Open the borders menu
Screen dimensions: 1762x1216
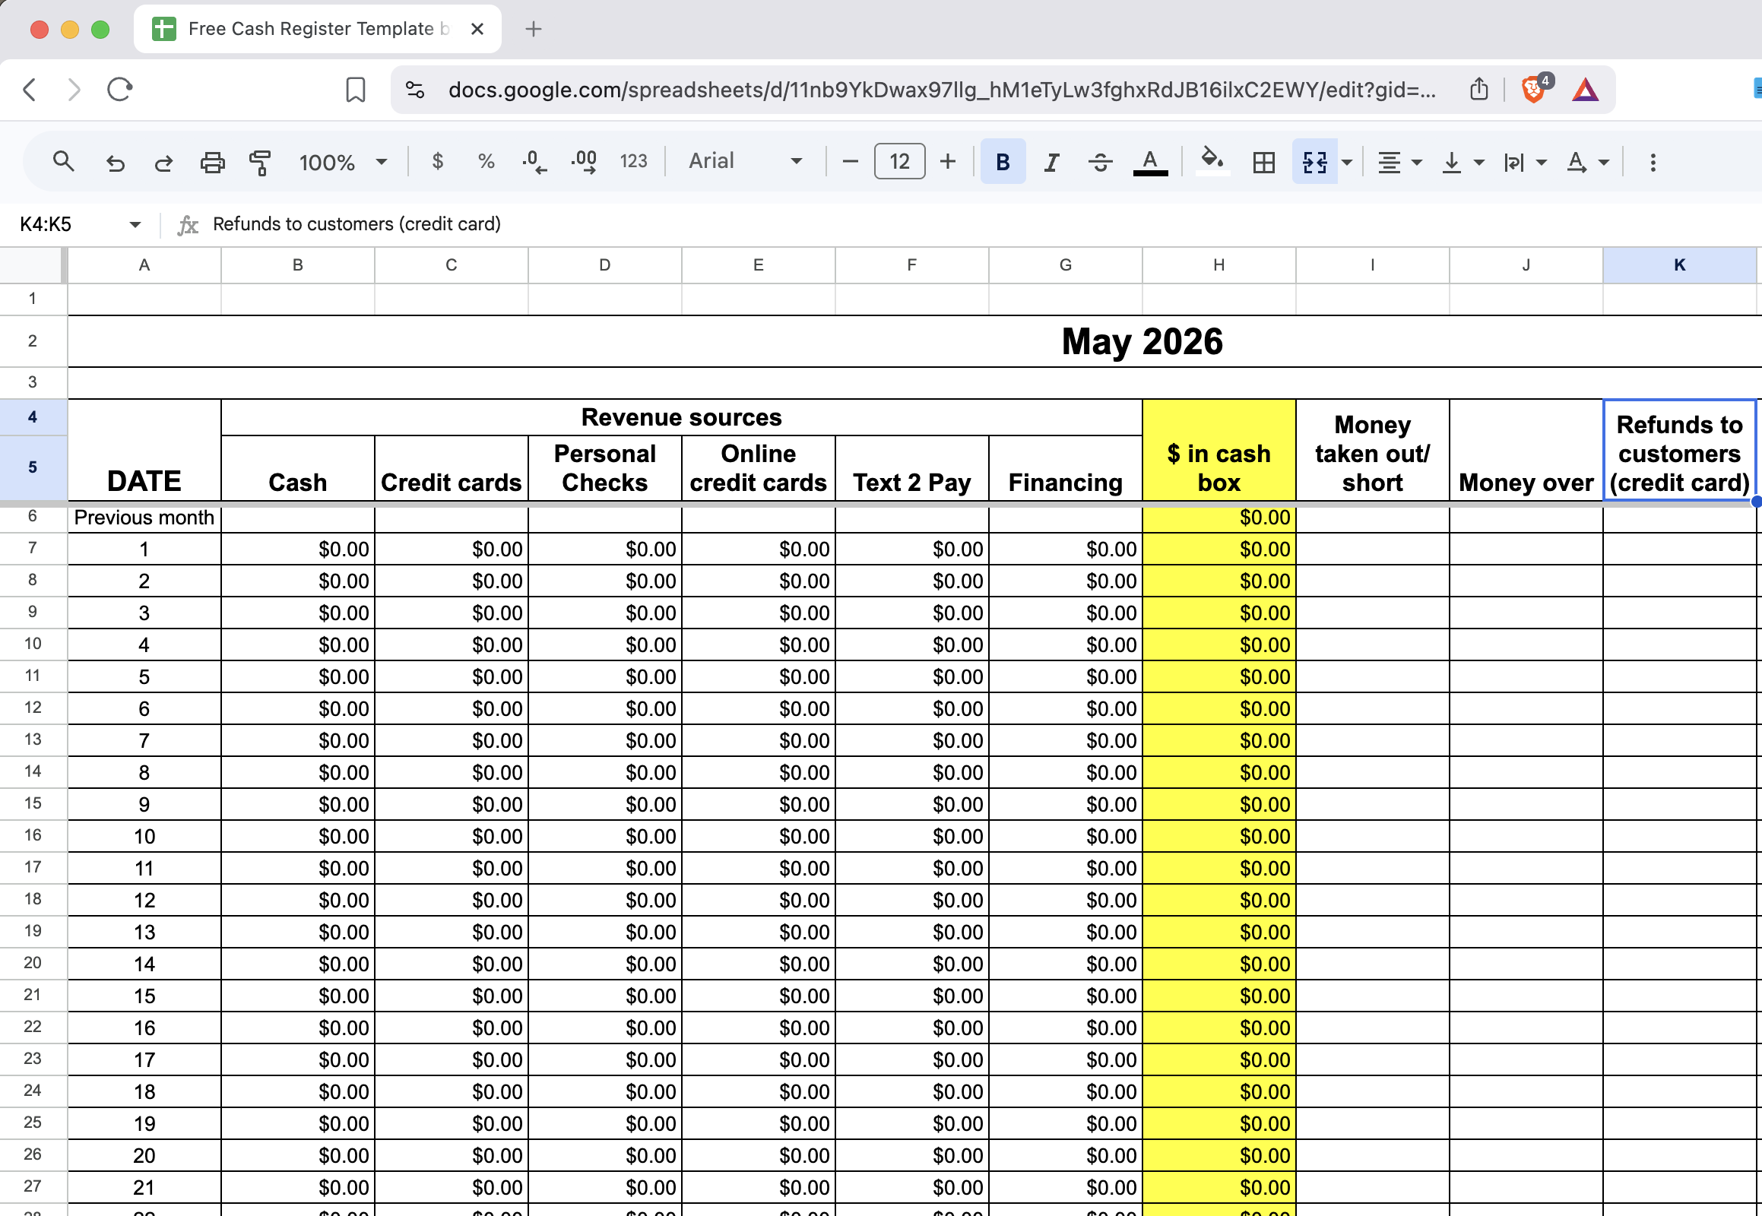click(1263, 162)
